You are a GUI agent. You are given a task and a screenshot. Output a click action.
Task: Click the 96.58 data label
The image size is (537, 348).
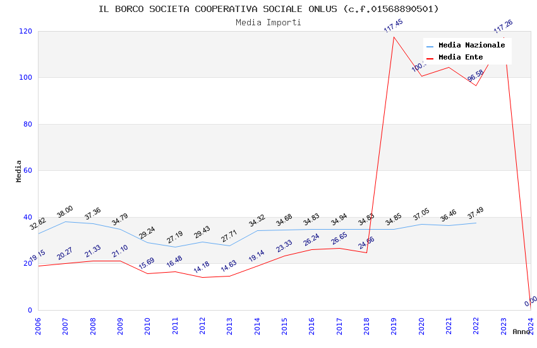[476, 75]
